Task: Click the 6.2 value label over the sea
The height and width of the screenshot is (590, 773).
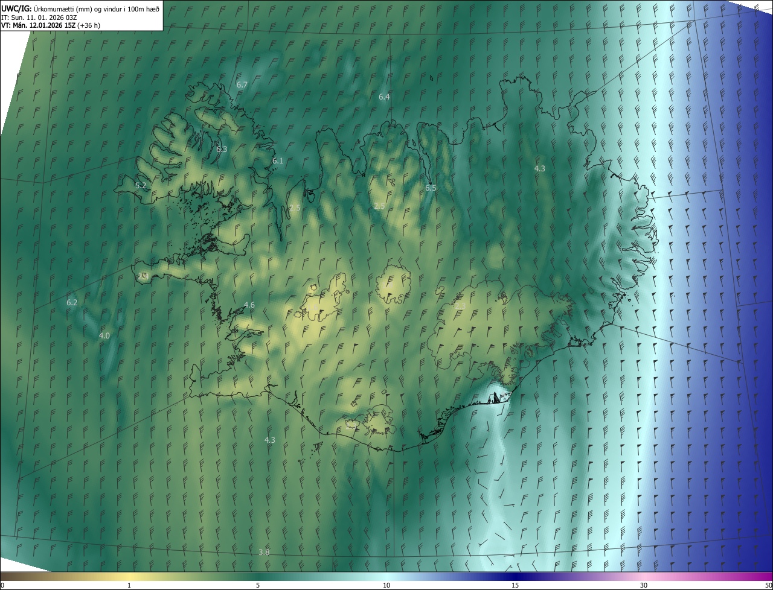Action: [72, 303]
